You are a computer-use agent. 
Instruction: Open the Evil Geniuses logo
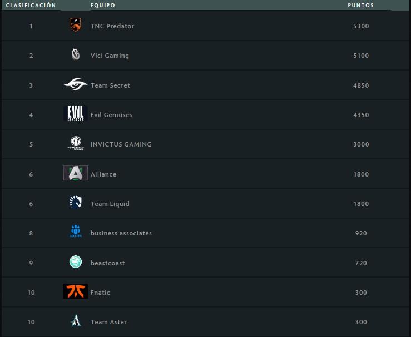[76, 114]
